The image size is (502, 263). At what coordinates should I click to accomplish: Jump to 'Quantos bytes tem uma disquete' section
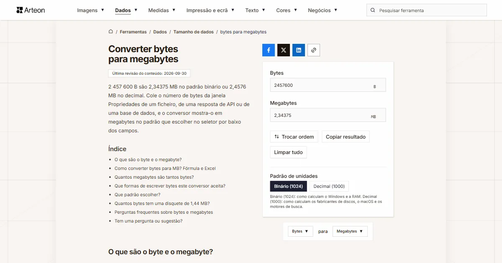point(162,203)
